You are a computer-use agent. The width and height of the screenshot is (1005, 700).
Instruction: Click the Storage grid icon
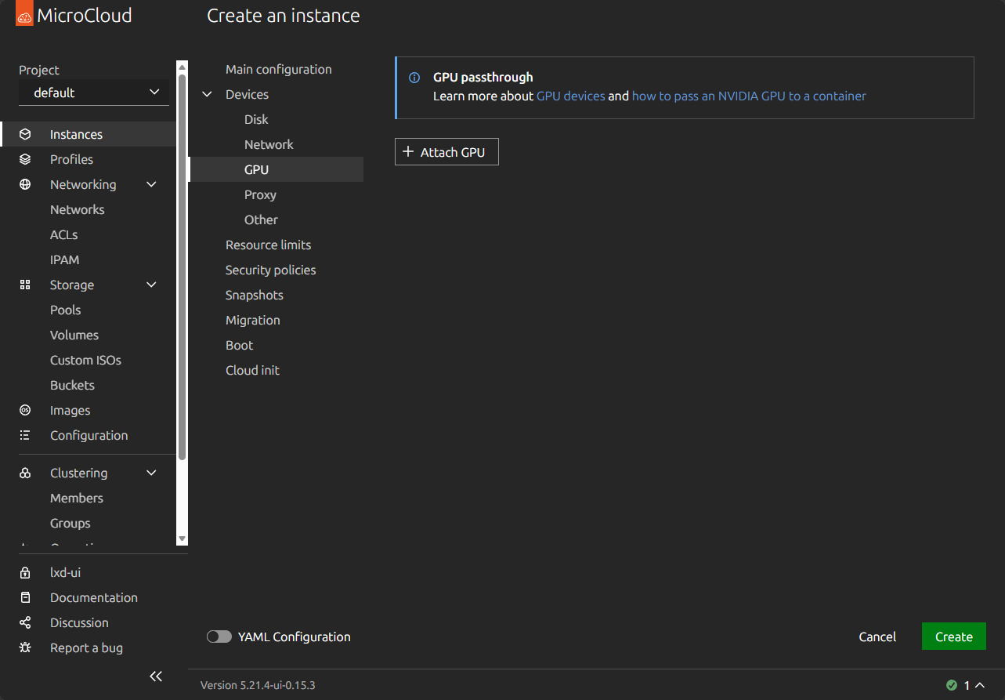(25, 285)
